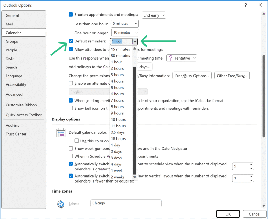Increase the schedule view calendar count stepper
Viewport: 268px width, 219px height.
pyautogui.click(x=251, y=164)
